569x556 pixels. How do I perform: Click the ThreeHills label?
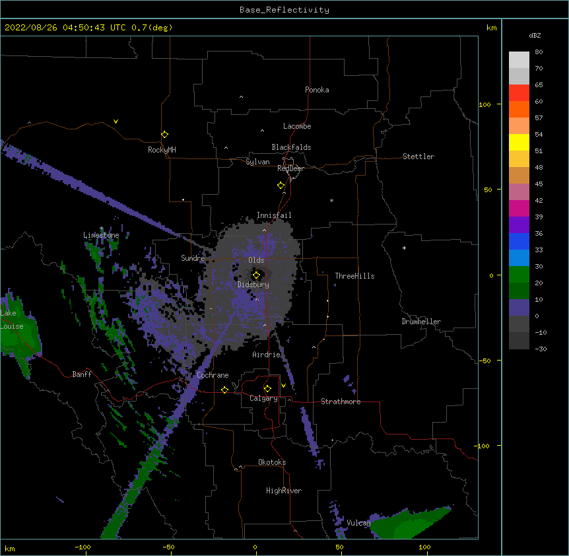pos(354,276)
